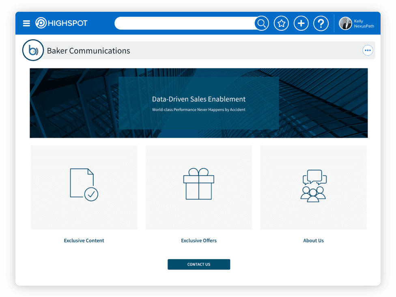This screenshot has width=396, height=297.
Task: Open the About Us link
Action: tap(313, 241)
